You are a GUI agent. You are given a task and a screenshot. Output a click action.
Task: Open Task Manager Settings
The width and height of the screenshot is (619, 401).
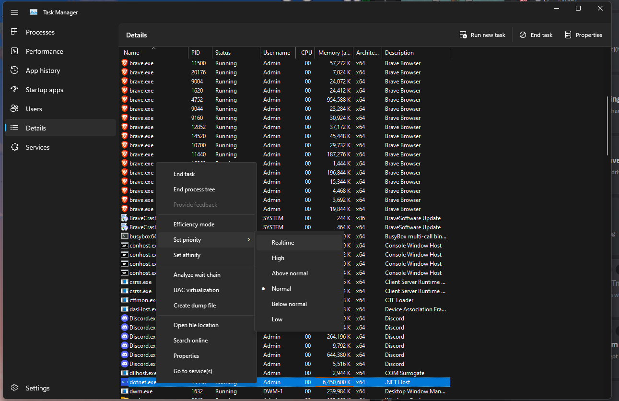tap(60, 388)
